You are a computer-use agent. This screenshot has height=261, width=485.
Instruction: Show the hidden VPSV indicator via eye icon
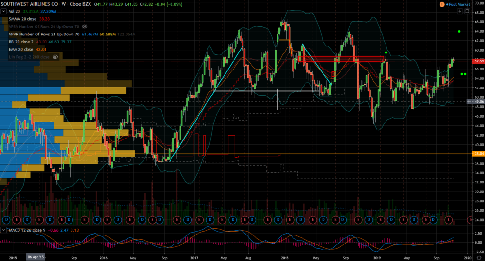[84, 26]
